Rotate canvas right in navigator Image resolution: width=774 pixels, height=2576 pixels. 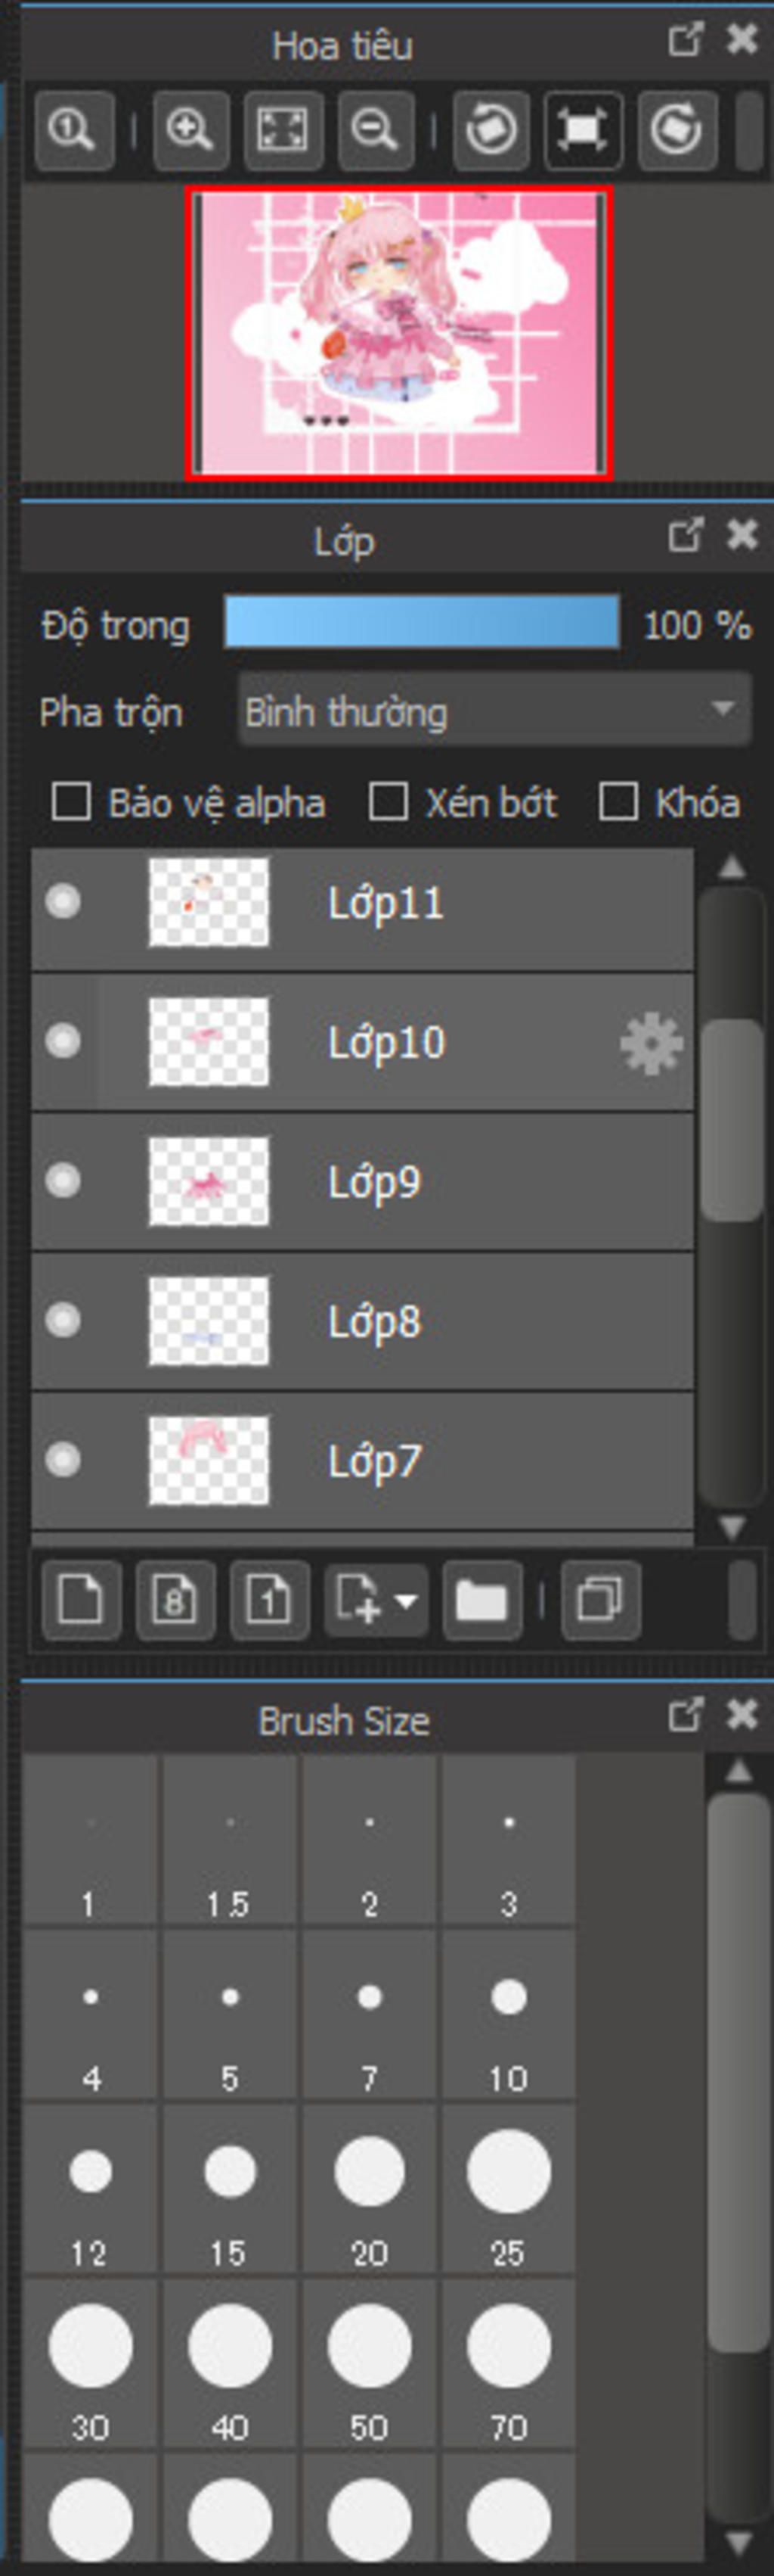676,130
